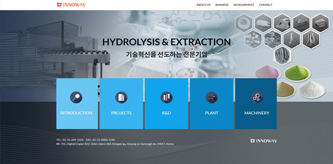Image resolution: width=333 pixels, height=164 pixels.
Task: Select the PLANT tile label
Action: pos(211,113)
